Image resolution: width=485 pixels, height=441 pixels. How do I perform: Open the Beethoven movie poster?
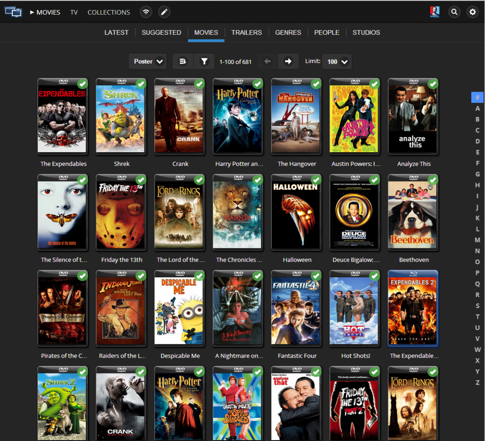[x=413, y=212]
